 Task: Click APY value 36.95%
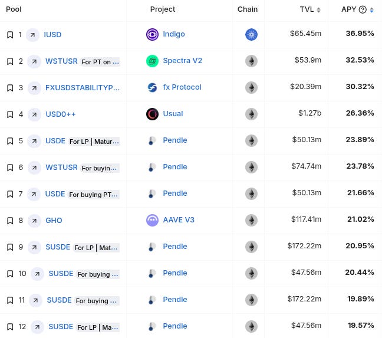(360, 34)
